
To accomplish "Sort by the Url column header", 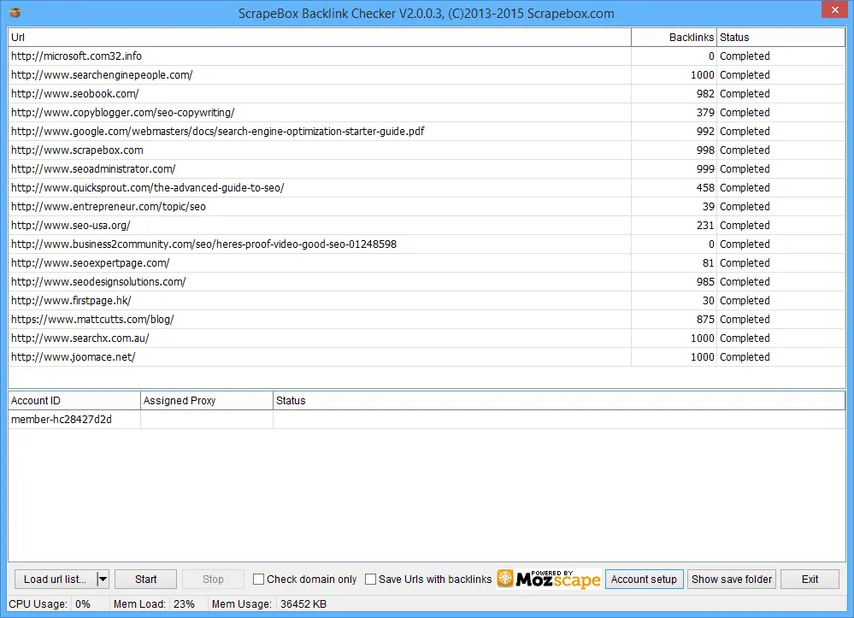I will [x=319, y=38].
